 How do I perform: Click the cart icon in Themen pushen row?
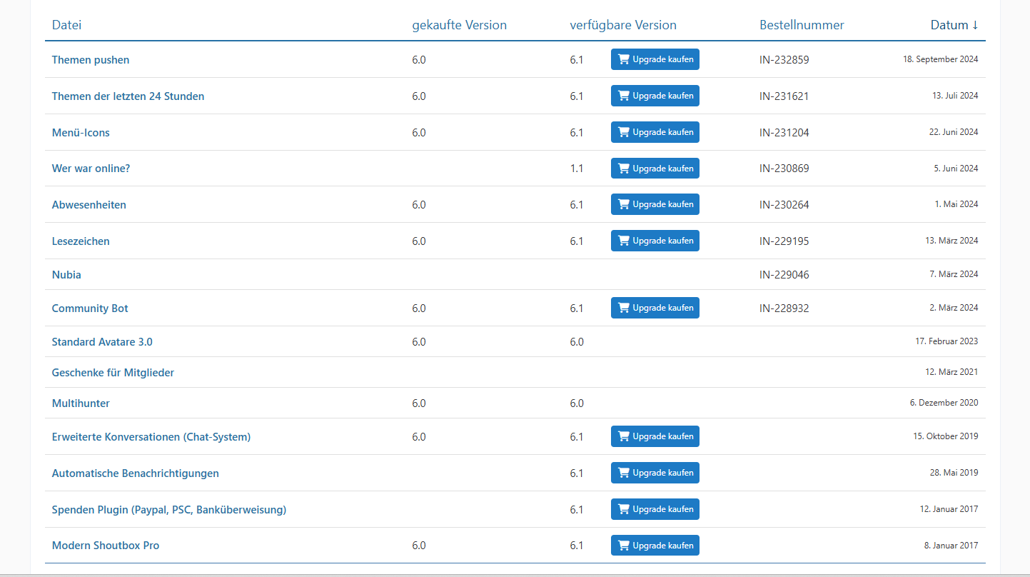pos(624,60)
